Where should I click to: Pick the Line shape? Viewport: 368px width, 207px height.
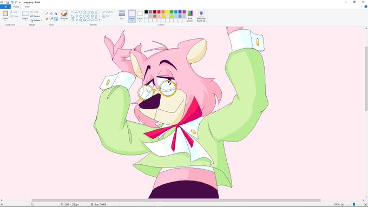(x=73, y=12)
